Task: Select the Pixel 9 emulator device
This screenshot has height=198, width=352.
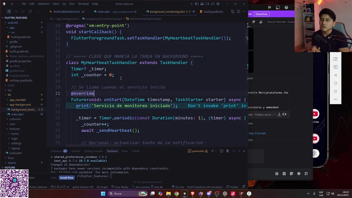Action: (x=205, y=187)
